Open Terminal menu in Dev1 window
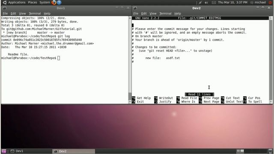The image size is (274, 154). click(35, 13)
